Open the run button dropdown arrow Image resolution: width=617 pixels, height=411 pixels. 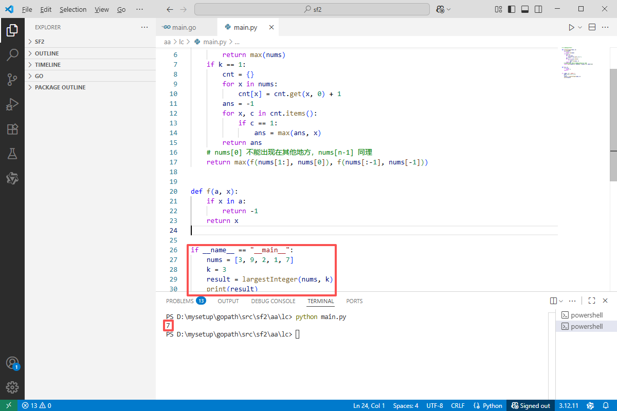pyautogui.click(x=580, y=27)
